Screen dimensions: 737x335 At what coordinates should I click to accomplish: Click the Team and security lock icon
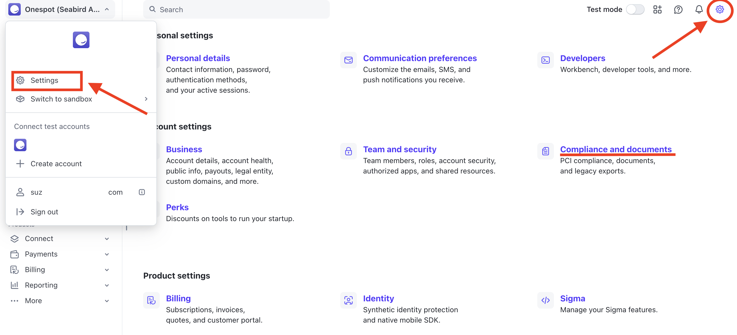pos(348,151)
